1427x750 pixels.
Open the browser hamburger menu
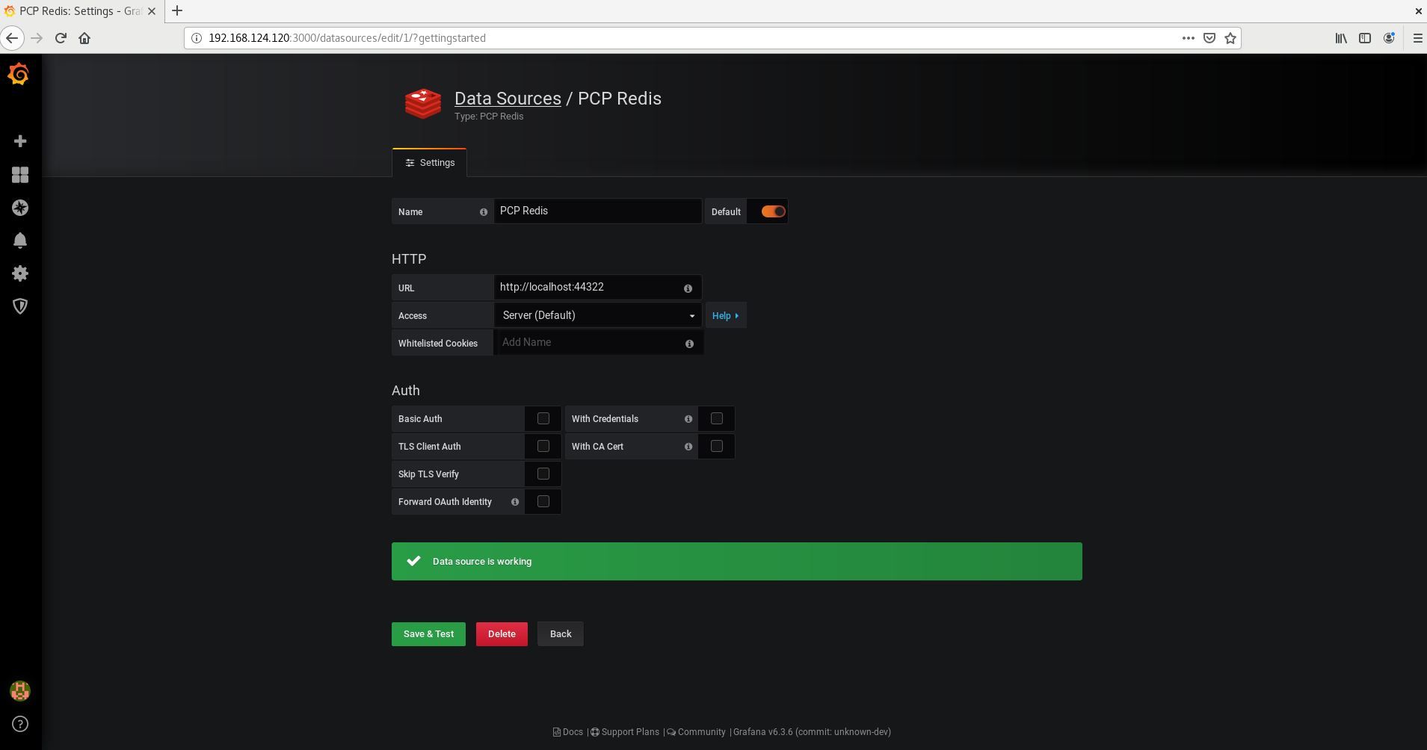(1417, 38)
